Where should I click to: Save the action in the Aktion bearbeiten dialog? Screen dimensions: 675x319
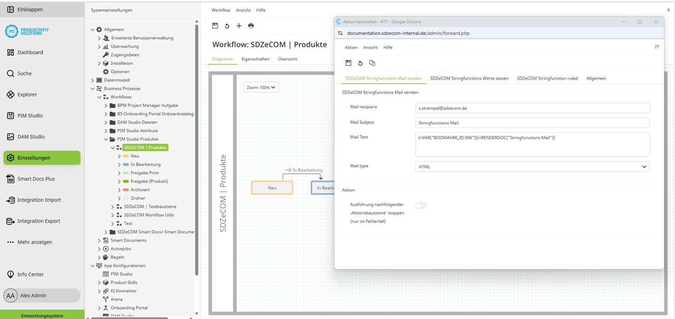pos(349,63)
